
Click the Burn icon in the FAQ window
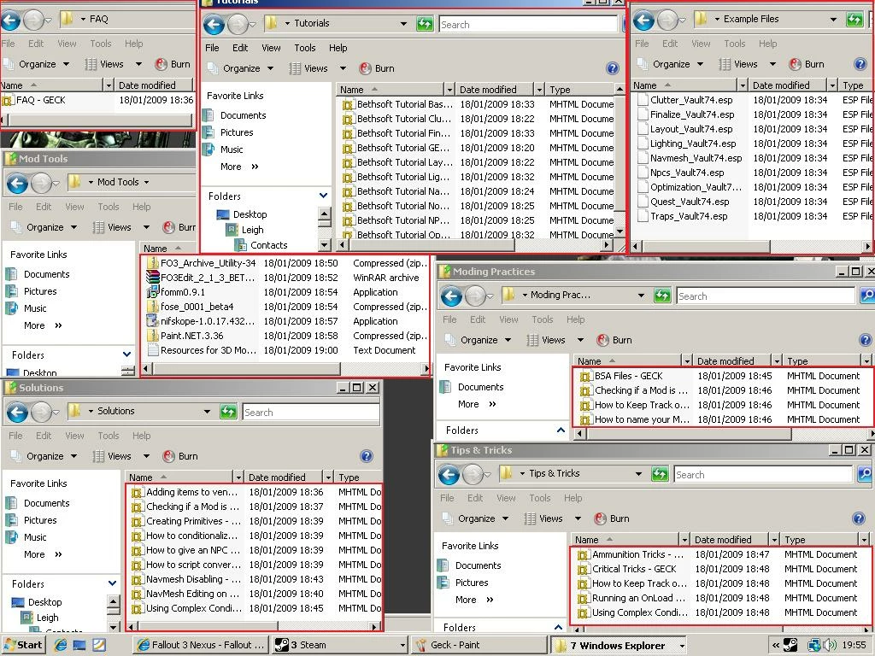(x=161, y=64)
